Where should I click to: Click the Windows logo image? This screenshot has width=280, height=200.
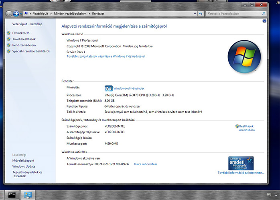[x=244, y=57]
